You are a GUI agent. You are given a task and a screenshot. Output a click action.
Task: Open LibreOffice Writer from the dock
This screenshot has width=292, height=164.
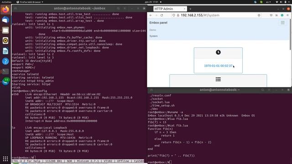tap(5, 51)
